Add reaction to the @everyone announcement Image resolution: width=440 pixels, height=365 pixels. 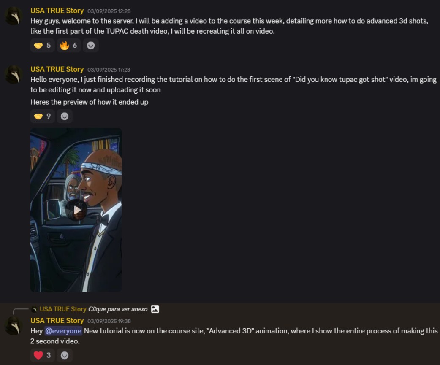click(x=65, y=355)
